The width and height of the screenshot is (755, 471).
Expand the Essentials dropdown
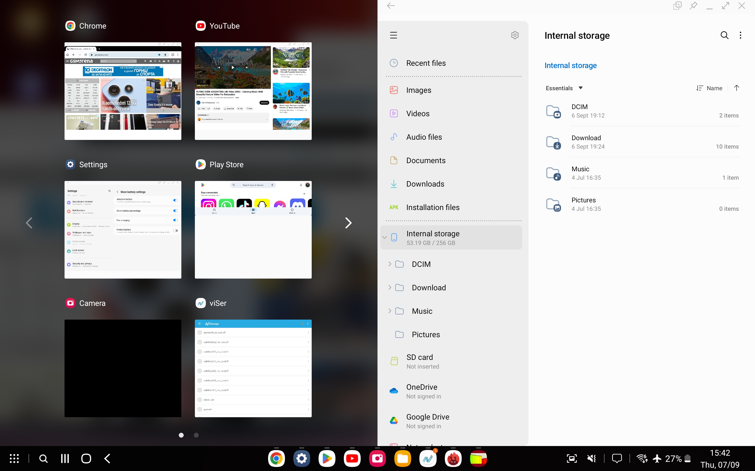(x=564, y=88)
